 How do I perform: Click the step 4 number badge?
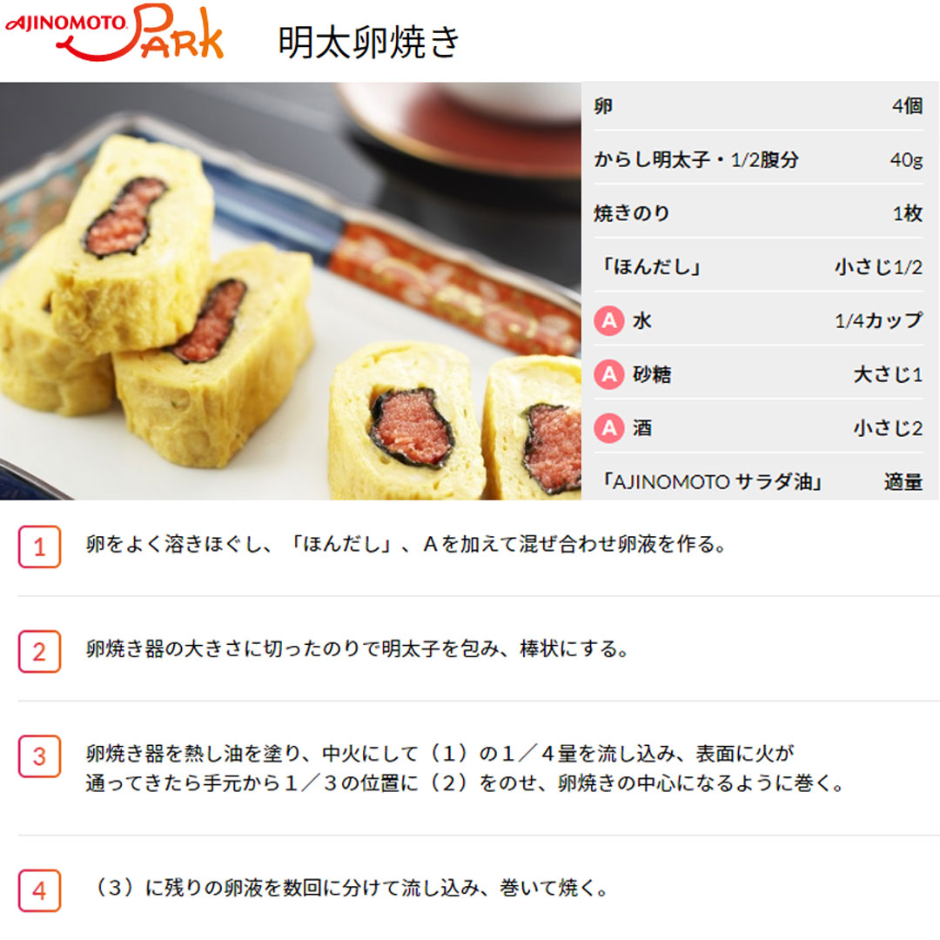pos(39,890)
